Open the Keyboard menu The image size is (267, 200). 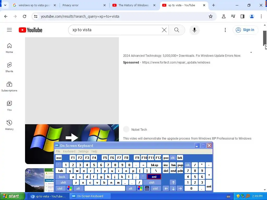[69, 151]
